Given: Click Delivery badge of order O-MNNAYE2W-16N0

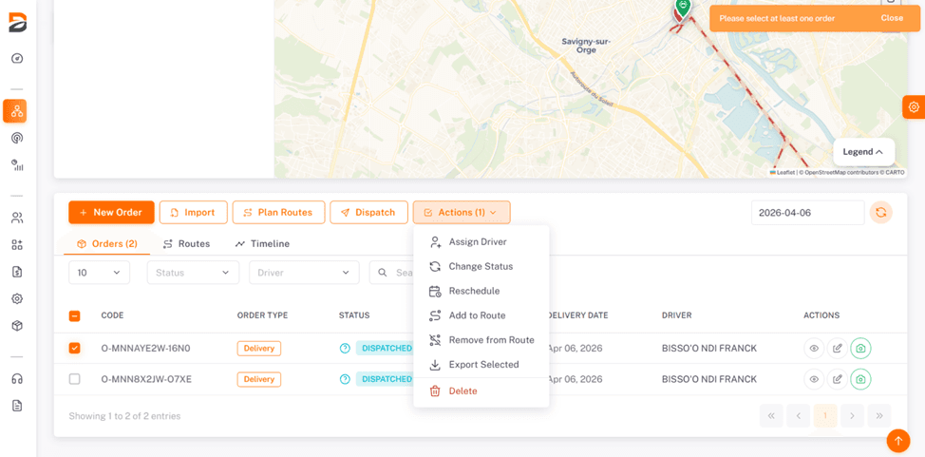Looking at the screenshot, I should click(259, 349).
